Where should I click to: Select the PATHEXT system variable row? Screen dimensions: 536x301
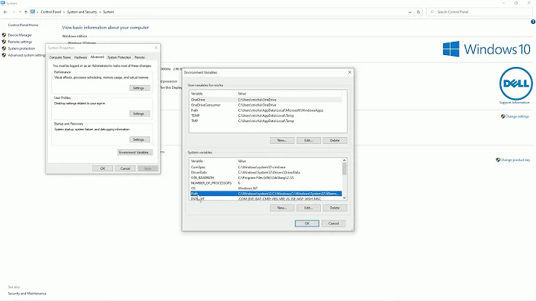tap(266, 198)
